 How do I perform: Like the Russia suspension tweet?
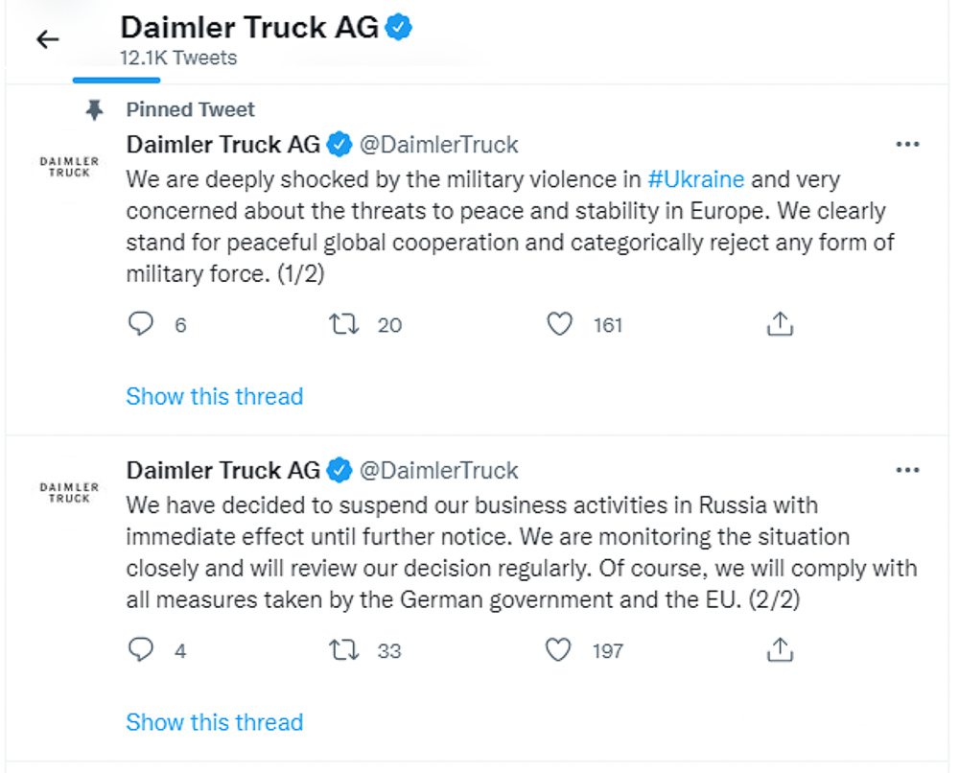[559, 650]
